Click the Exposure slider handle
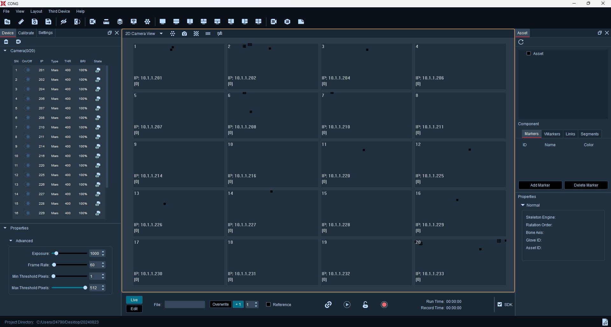The width and height of the screenshot is (611, 327). coord(56,254)
